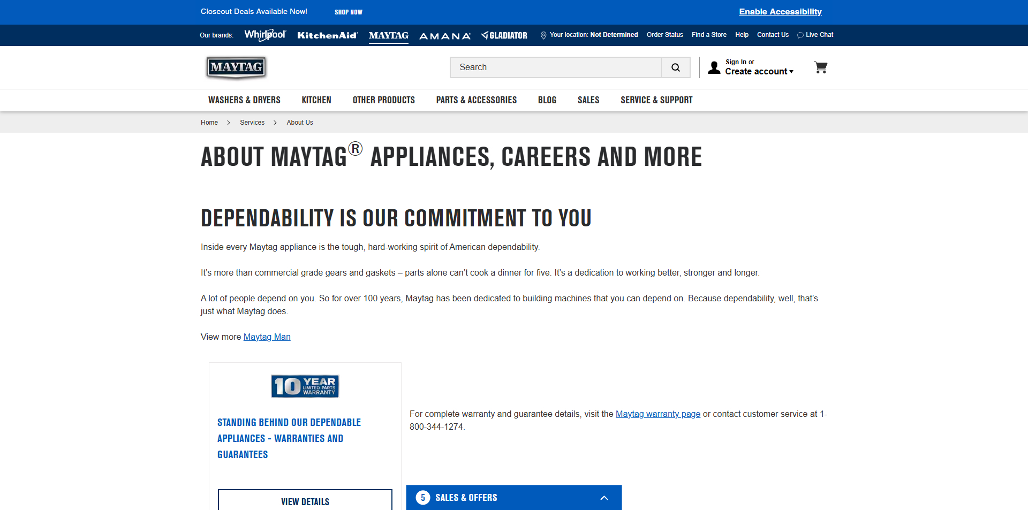Click the search magnifier icon
The width and height of the screenshot is (1028, 510).
[676, 67]
